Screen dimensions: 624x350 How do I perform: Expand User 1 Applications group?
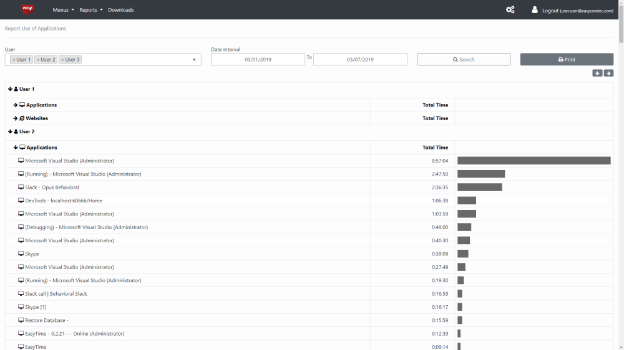tap(15, 105)
